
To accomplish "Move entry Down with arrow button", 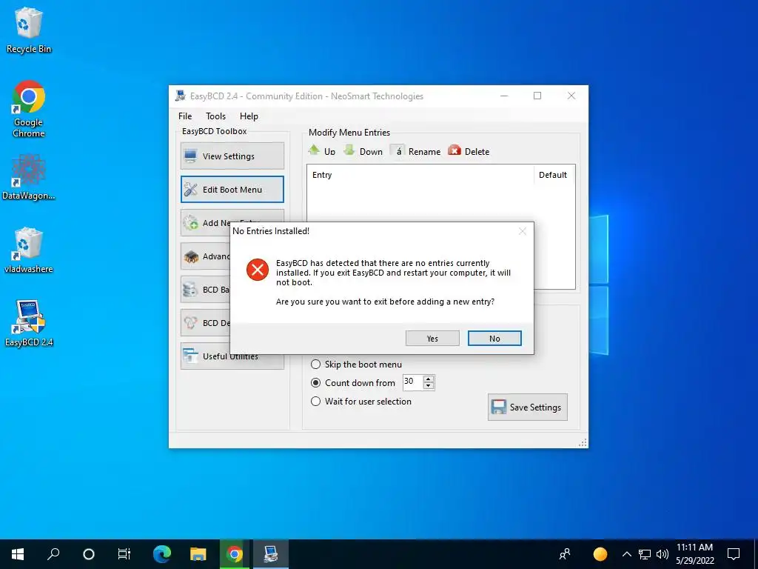I will (x=363, y=151).
